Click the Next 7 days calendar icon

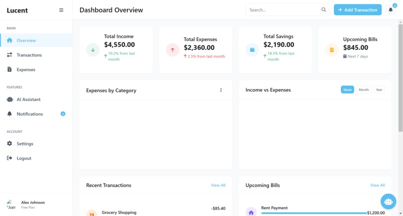pos(344,56)
